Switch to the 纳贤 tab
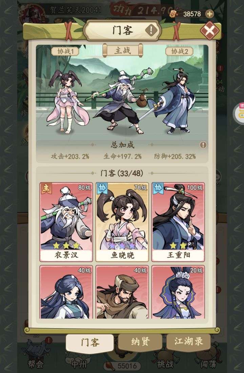The width and height of the screenshot is (244, 373). [140, 342]
